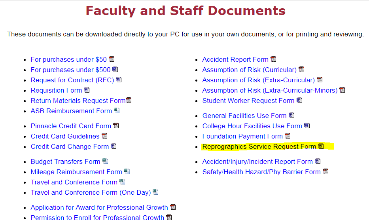The height and width of the screenshot is (224, 369).
Task: Click the Word icon after Requisition Form
Action: [x=87, y=90]
